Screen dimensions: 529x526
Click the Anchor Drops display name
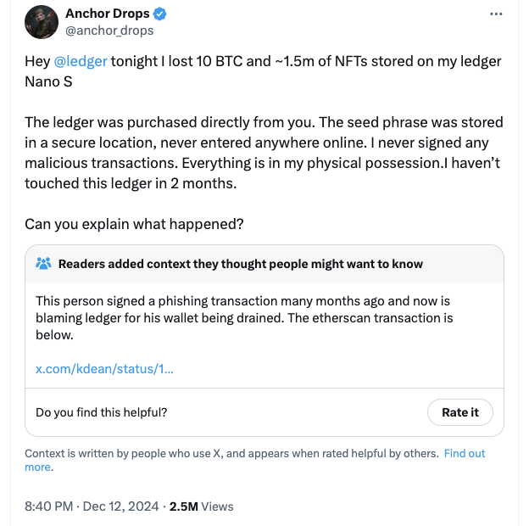click(x=108, y=14)
